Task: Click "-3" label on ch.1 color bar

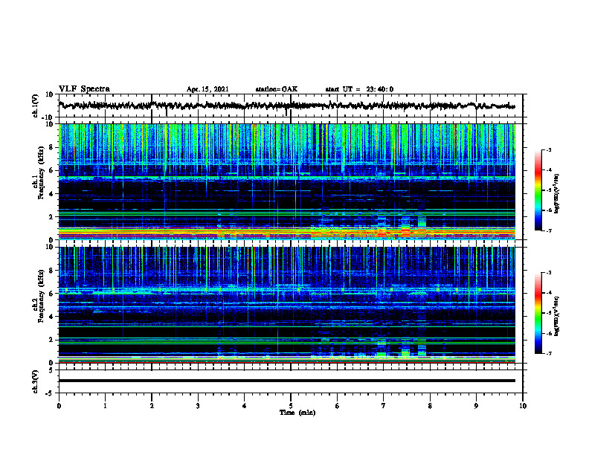Action: 549,150
